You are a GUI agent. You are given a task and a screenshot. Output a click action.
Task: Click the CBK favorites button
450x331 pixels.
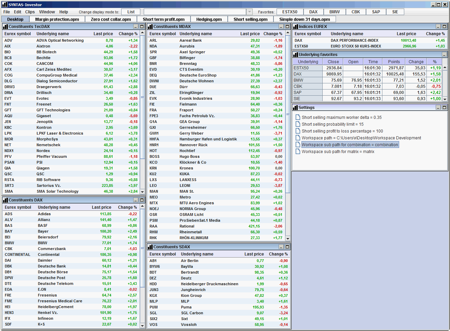pos(356,12)
